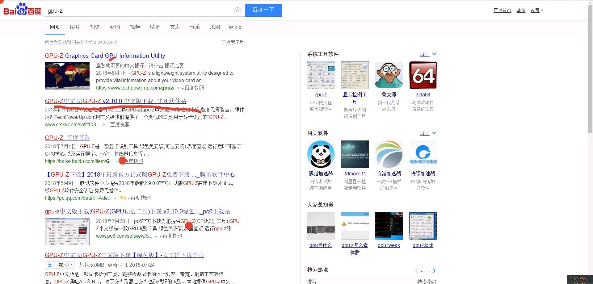Click the download icon next to 下载地址
This screenshot has width=593, height=284.
50,265
